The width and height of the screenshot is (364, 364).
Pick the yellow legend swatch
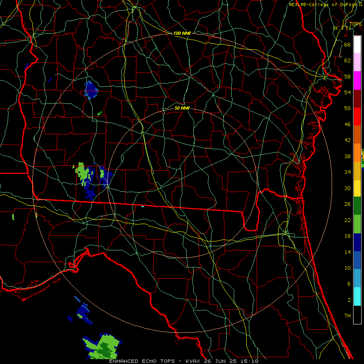coord(357,188)
